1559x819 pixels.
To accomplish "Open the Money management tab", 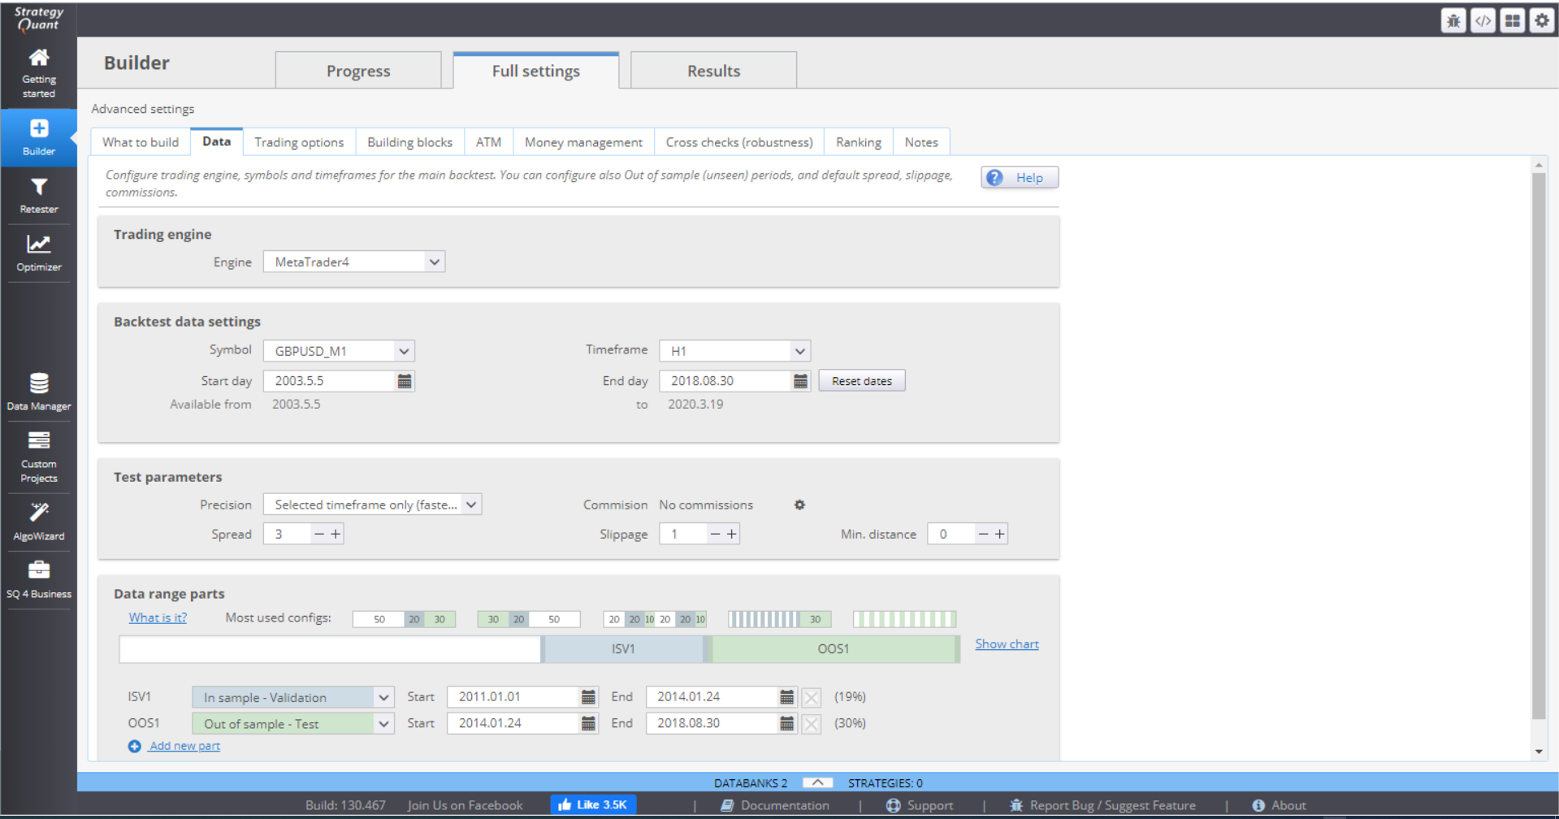I will click(x=583, y=142).
